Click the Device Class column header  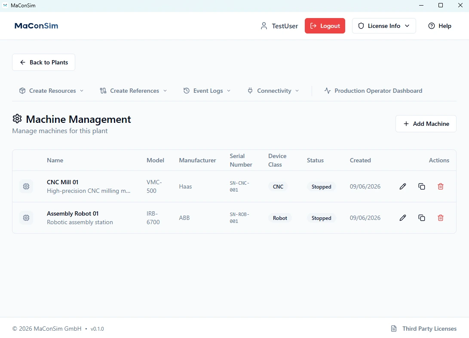point(277,160)
